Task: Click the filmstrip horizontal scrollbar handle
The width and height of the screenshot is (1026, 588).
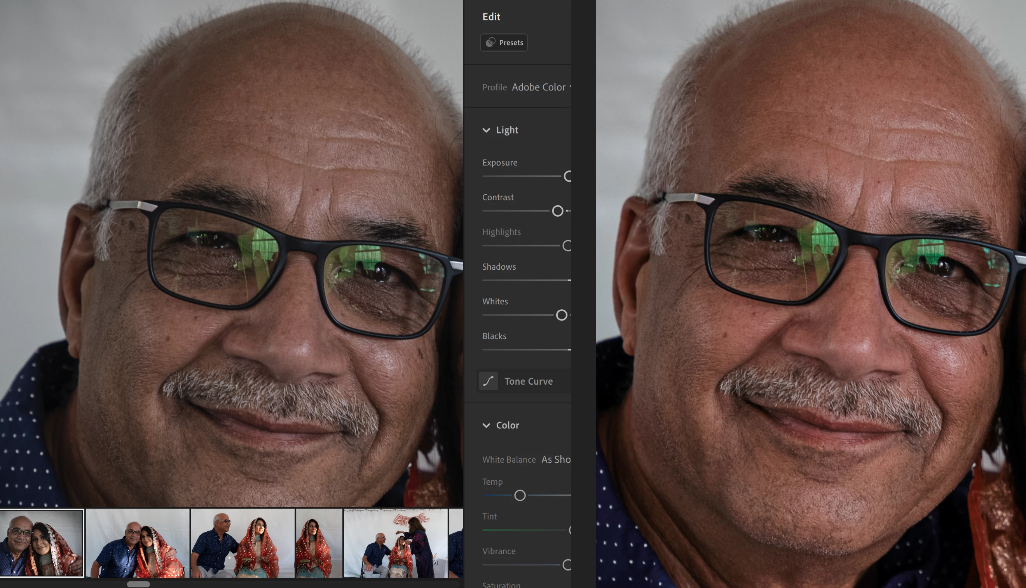Action: click(138, 584)
